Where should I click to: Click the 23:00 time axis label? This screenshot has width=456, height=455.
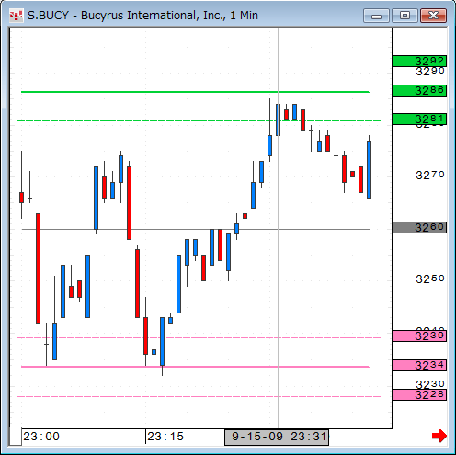click(x=41, y=437)
